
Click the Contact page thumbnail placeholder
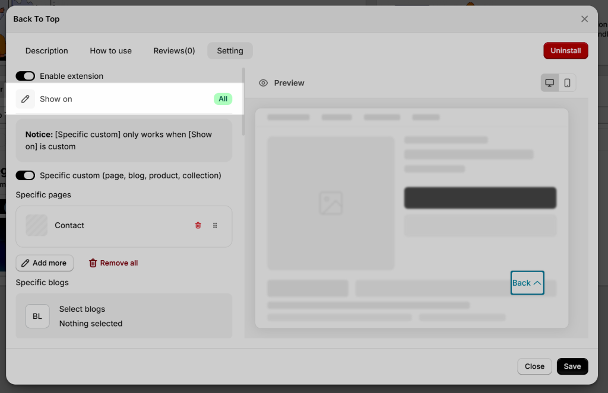(x=36, y=225)
